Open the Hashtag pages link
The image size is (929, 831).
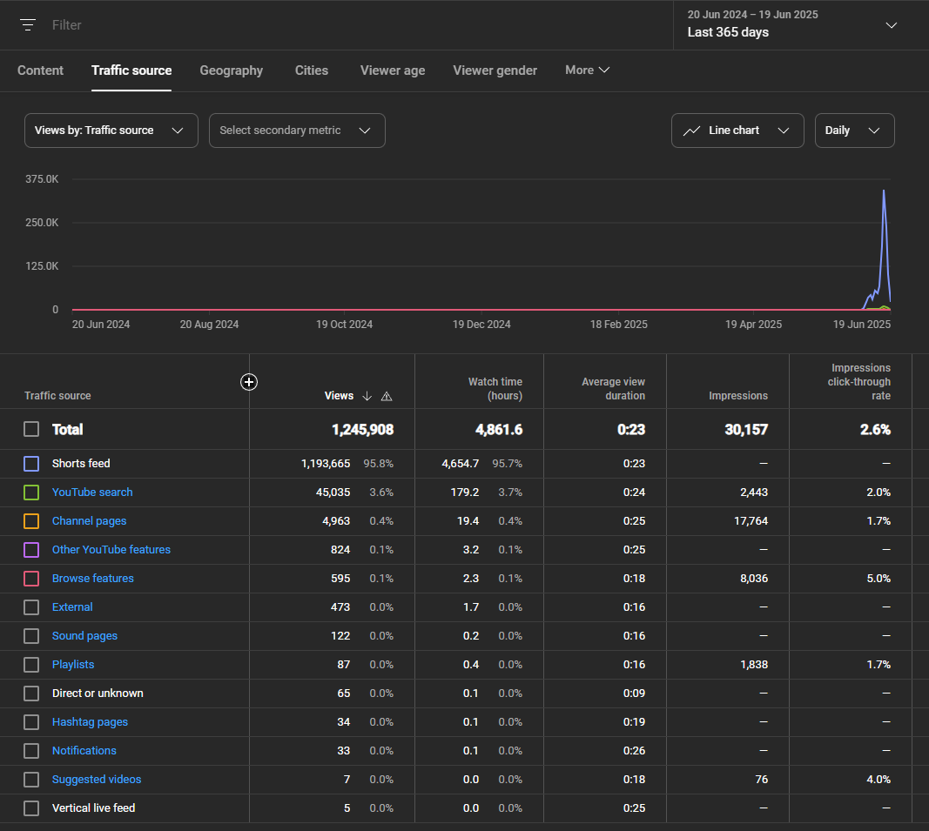[90, 722]
